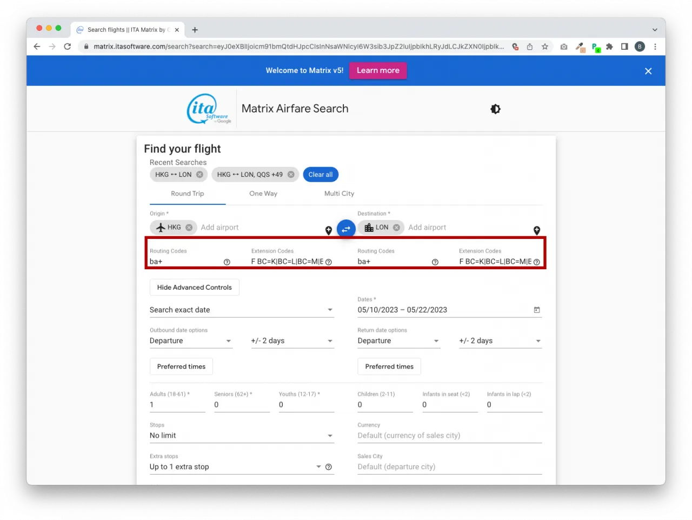Open the Chrome extensions puzzle icon
This screenshot has height=520, width=692.
point(609,46)
